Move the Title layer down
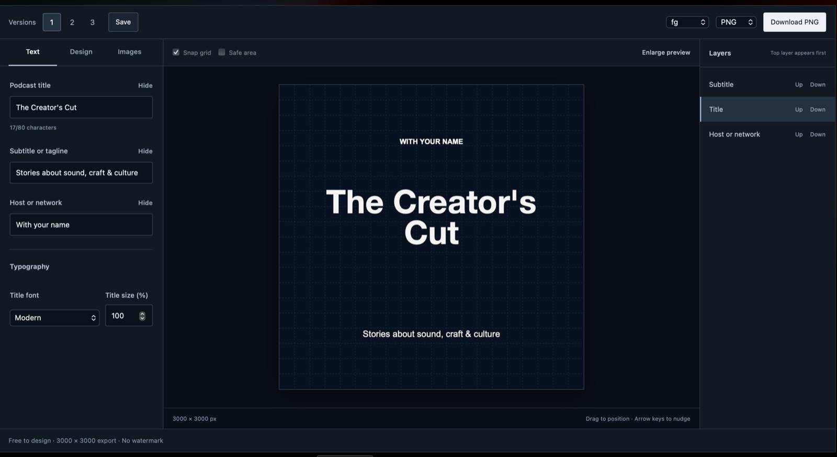 click(x=818, y=110)
